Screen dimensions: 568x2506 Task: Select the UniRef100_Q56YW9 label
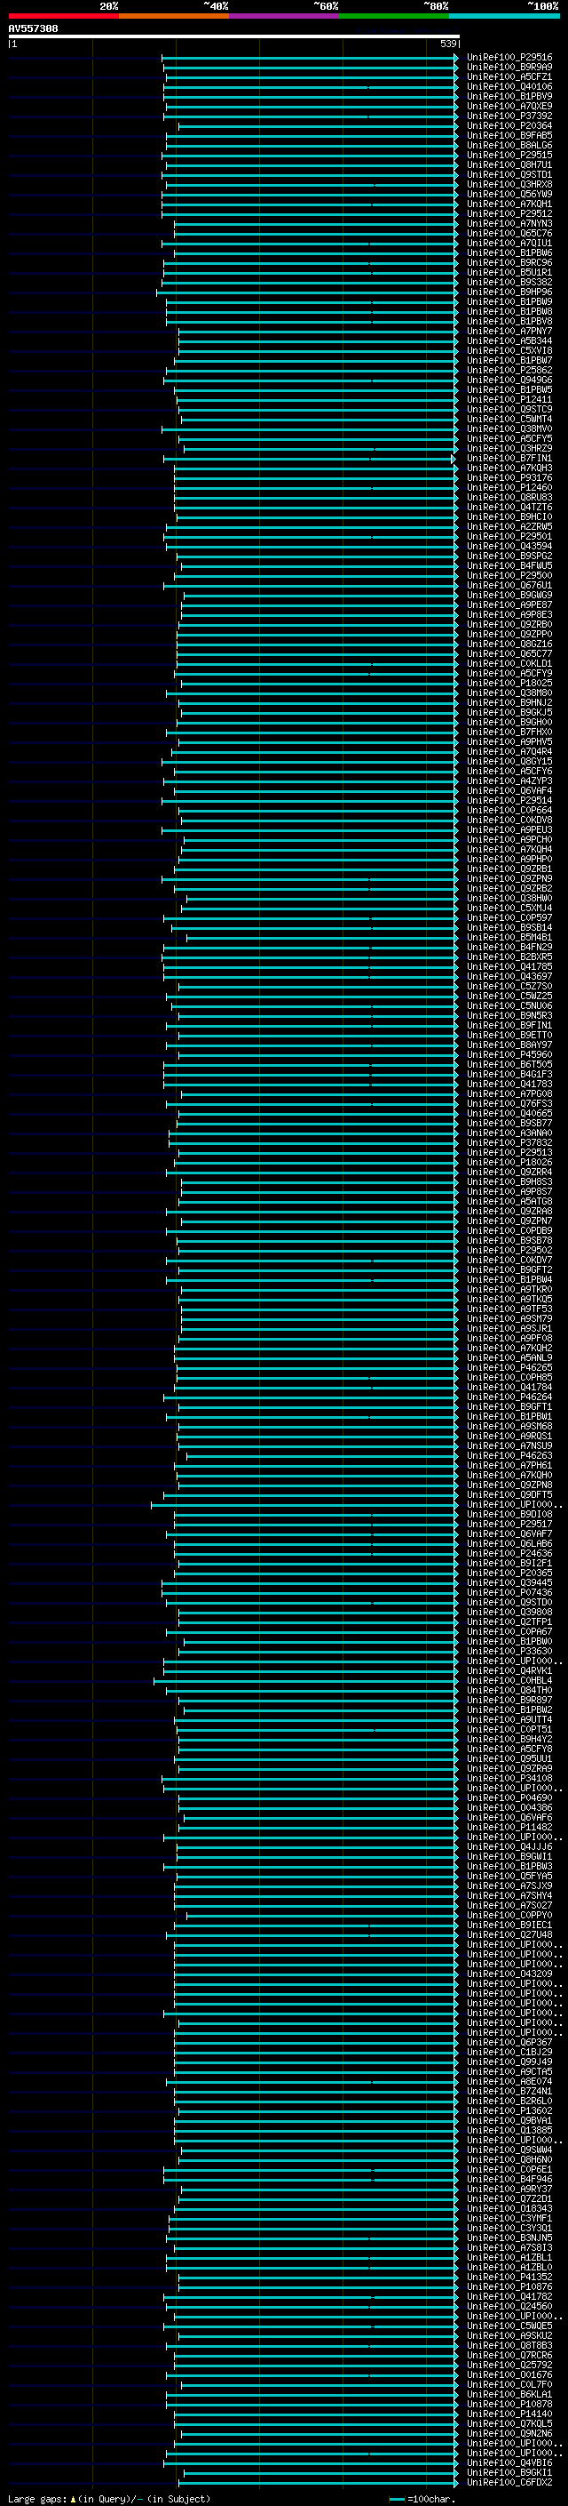509,194
